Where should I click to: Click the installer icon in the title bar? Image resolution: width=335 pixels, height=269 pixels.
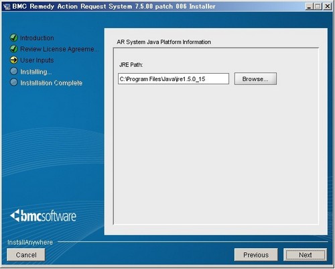click(7, 7)
